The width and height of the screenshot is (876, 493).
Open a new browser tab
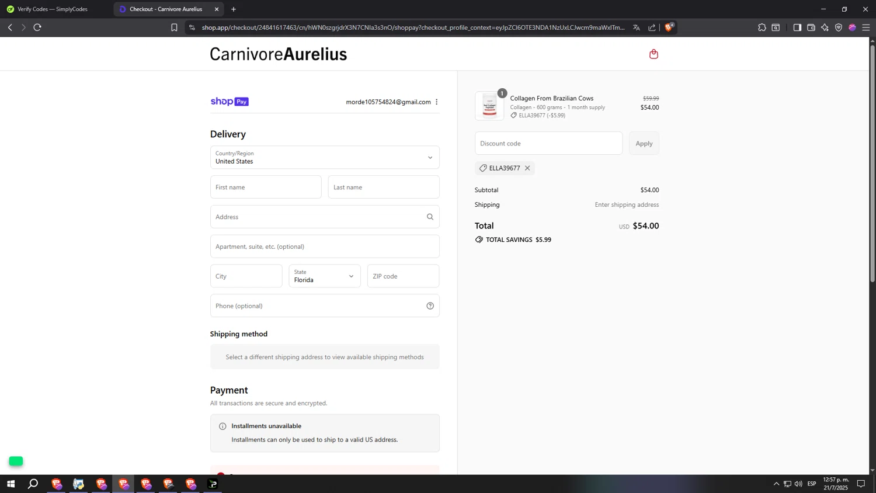tap(234, 9)
